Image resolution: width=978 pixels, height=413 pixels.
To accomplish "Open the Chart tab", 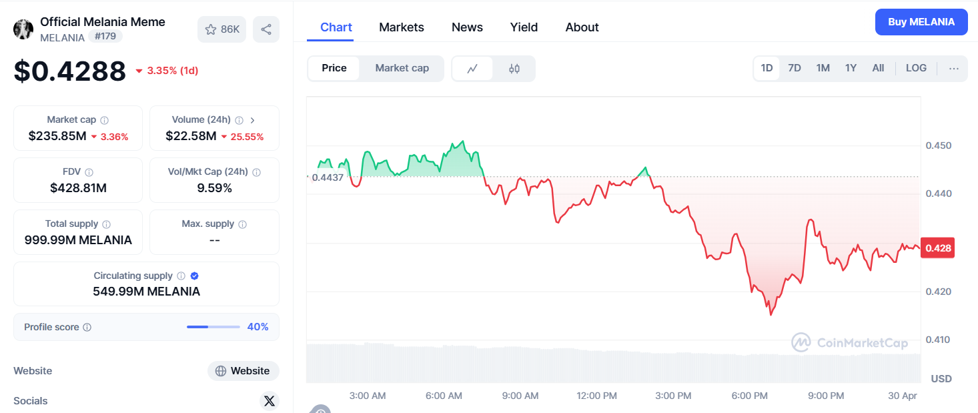I will click(x=336, y=27).
